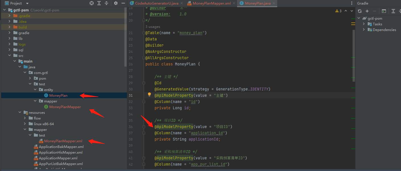Select the com.gctl package

point(41,73)
